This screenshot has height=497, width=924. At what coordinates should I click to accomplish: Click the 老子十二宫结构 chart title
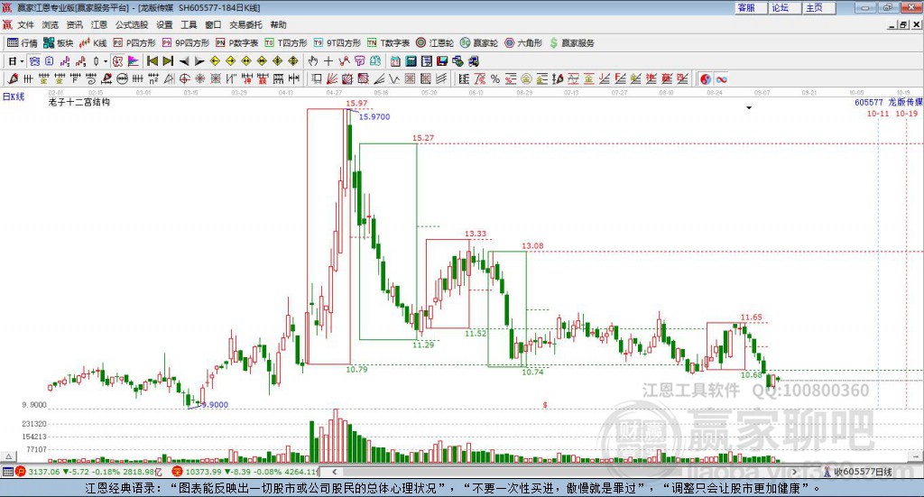coord(79,102)
